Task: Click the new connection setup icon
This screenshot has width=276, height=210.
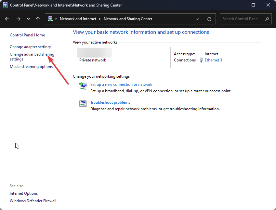Action: pos(83,86)
